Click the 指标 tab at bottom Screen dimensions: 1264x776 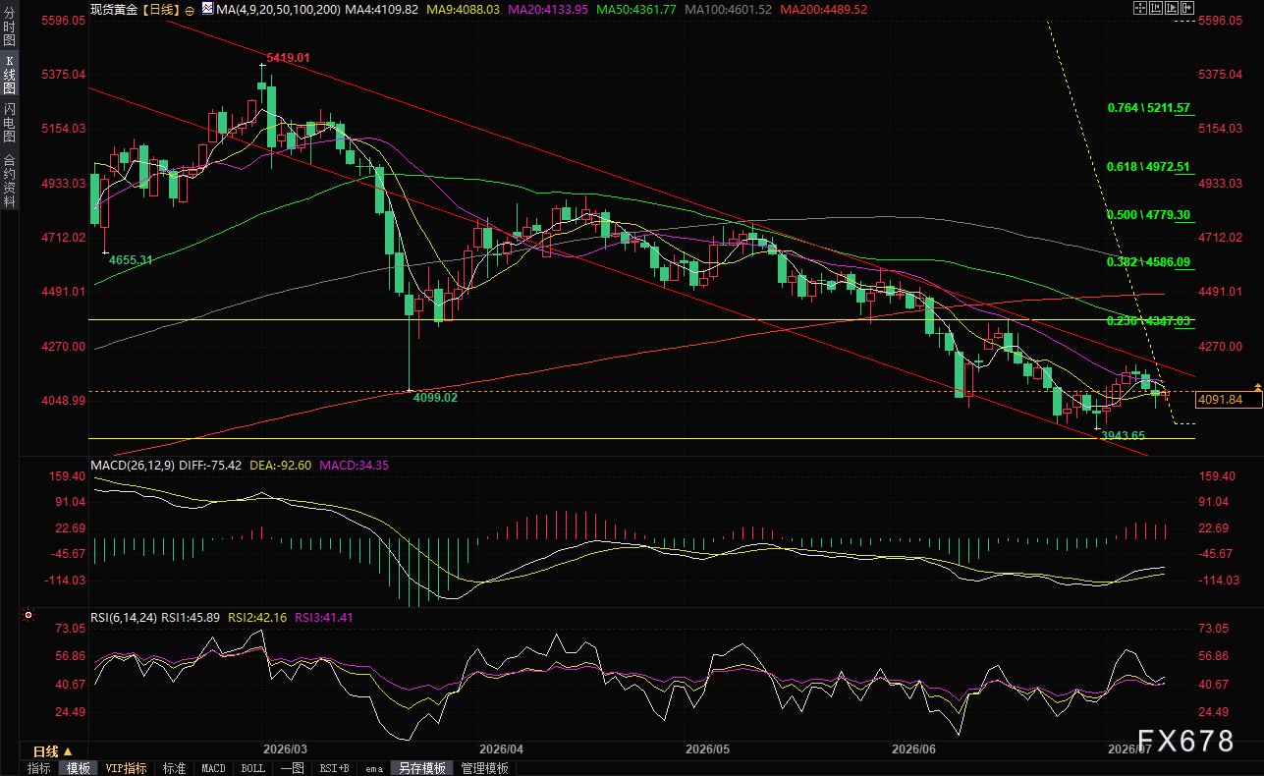click(x=39, y=768)
